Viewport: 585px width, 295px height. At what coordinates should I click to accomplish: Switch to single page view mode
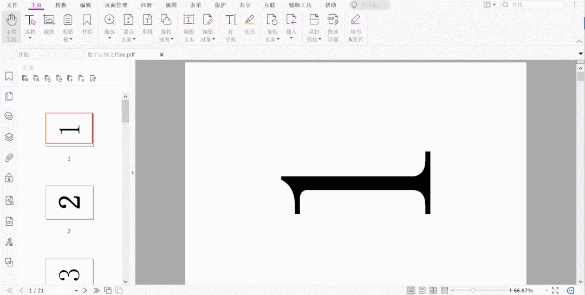pos(411,291)
